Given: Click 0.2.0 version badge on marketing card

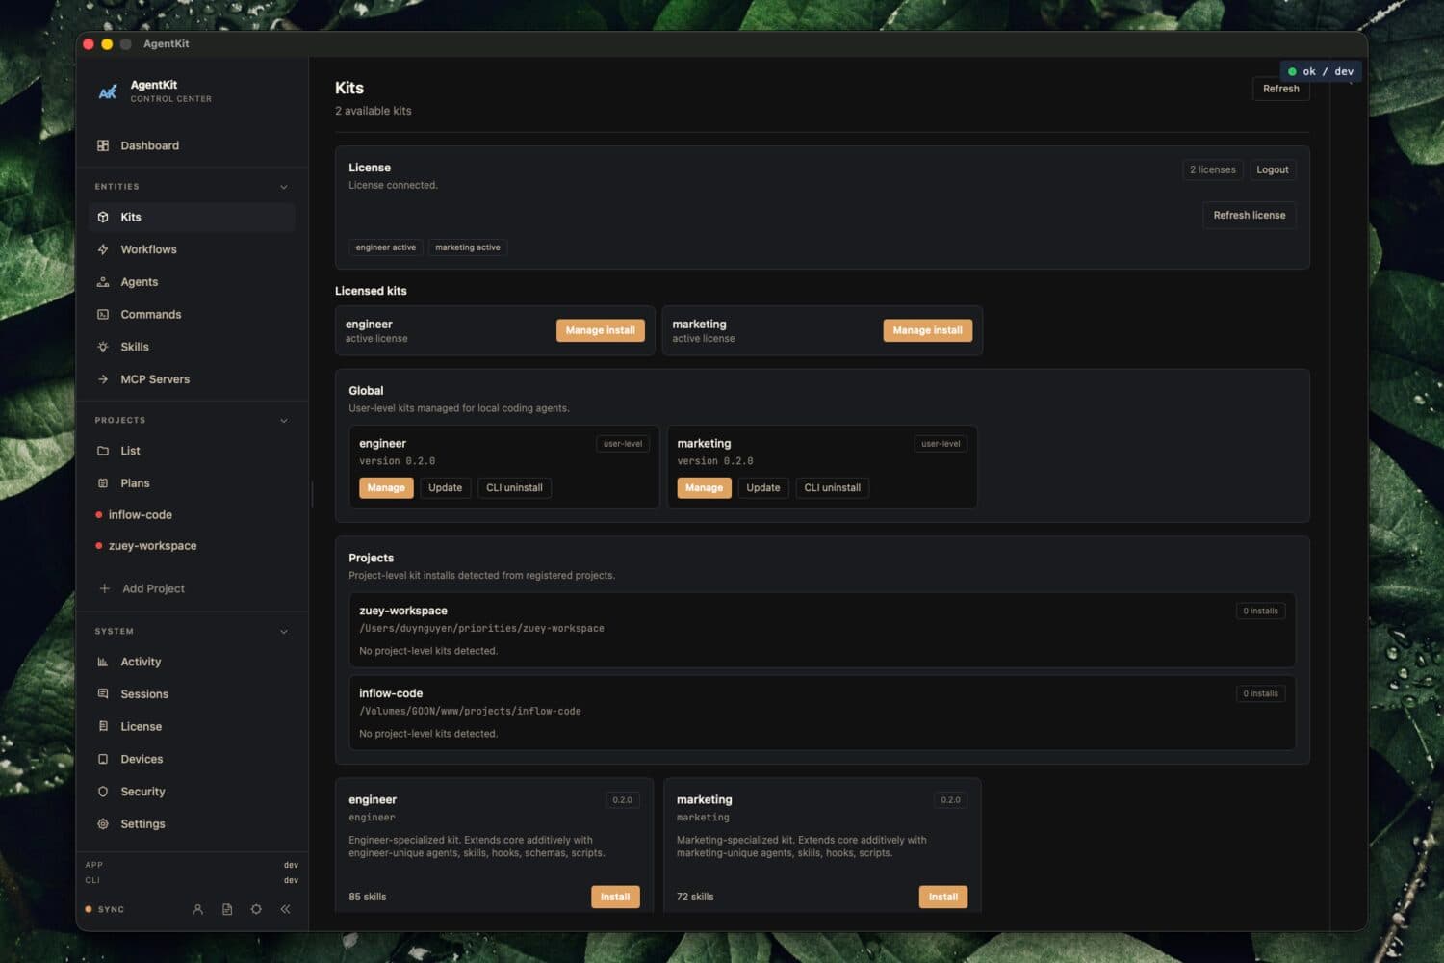Looking at the screenshot, I should pos(950,800).
